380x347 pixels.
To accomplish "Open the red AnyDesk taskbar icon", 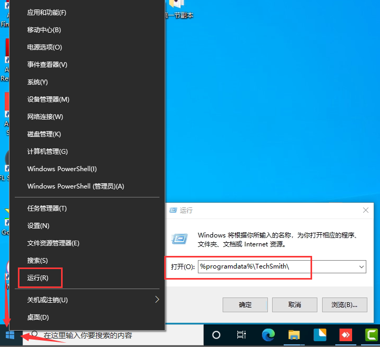I will 345,335.
